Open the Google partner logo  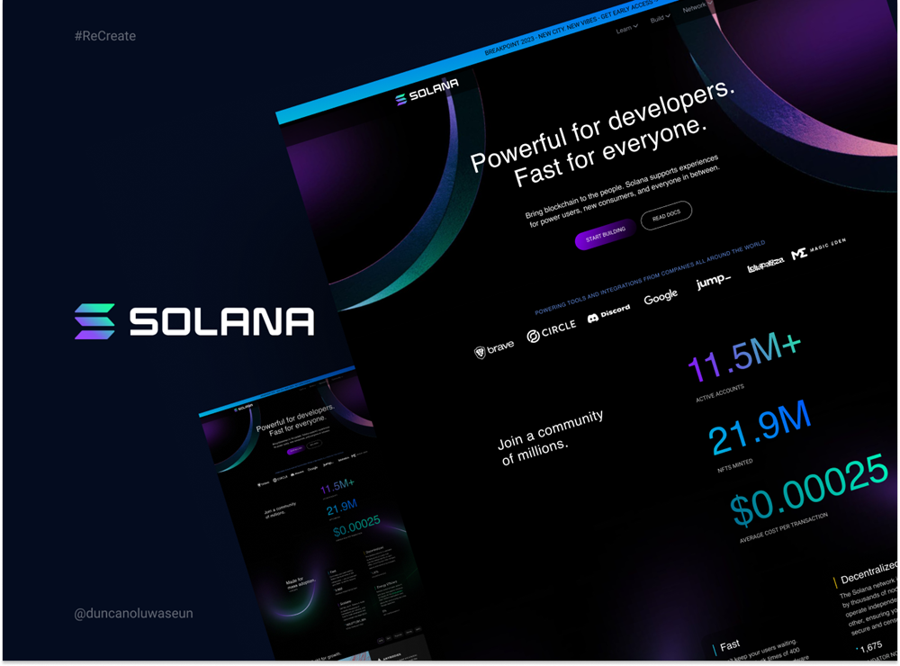pos(661,297)
